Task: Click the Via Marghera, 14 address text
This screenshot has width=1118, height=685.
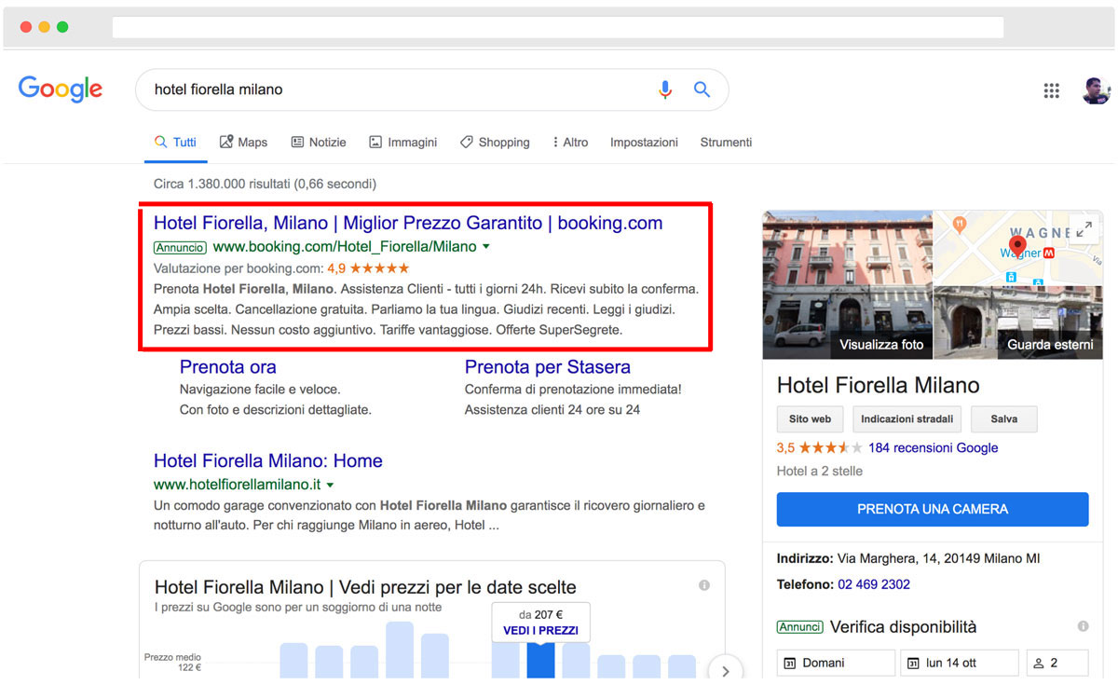Action: pos(938,559)
